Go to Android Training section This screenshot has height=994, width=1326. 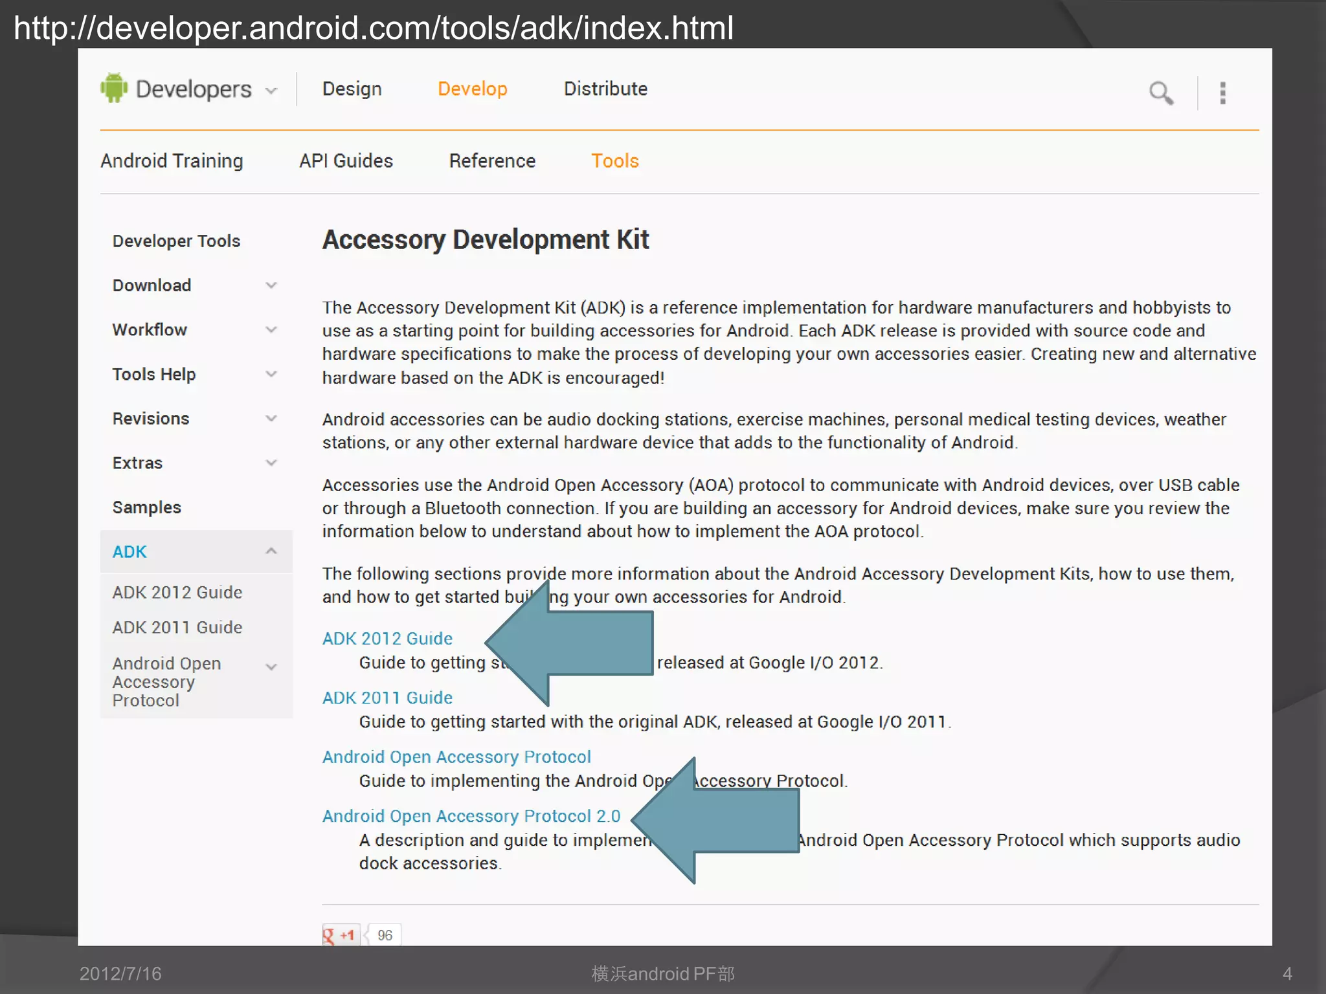(x=172, y=160)
